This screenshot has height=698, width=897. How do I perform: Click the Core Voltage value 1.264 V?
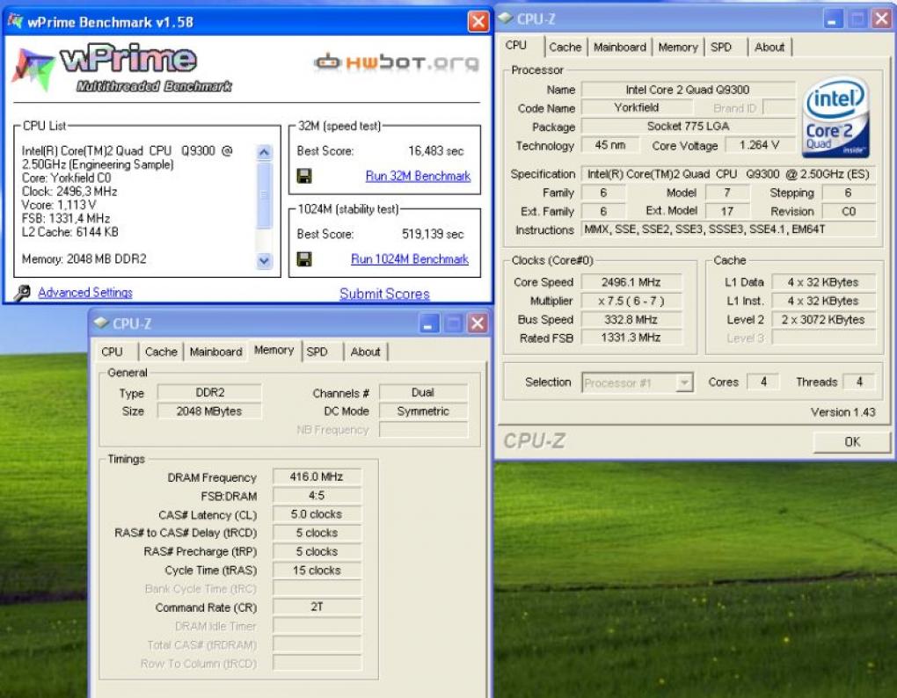click(x=759, y=145)
